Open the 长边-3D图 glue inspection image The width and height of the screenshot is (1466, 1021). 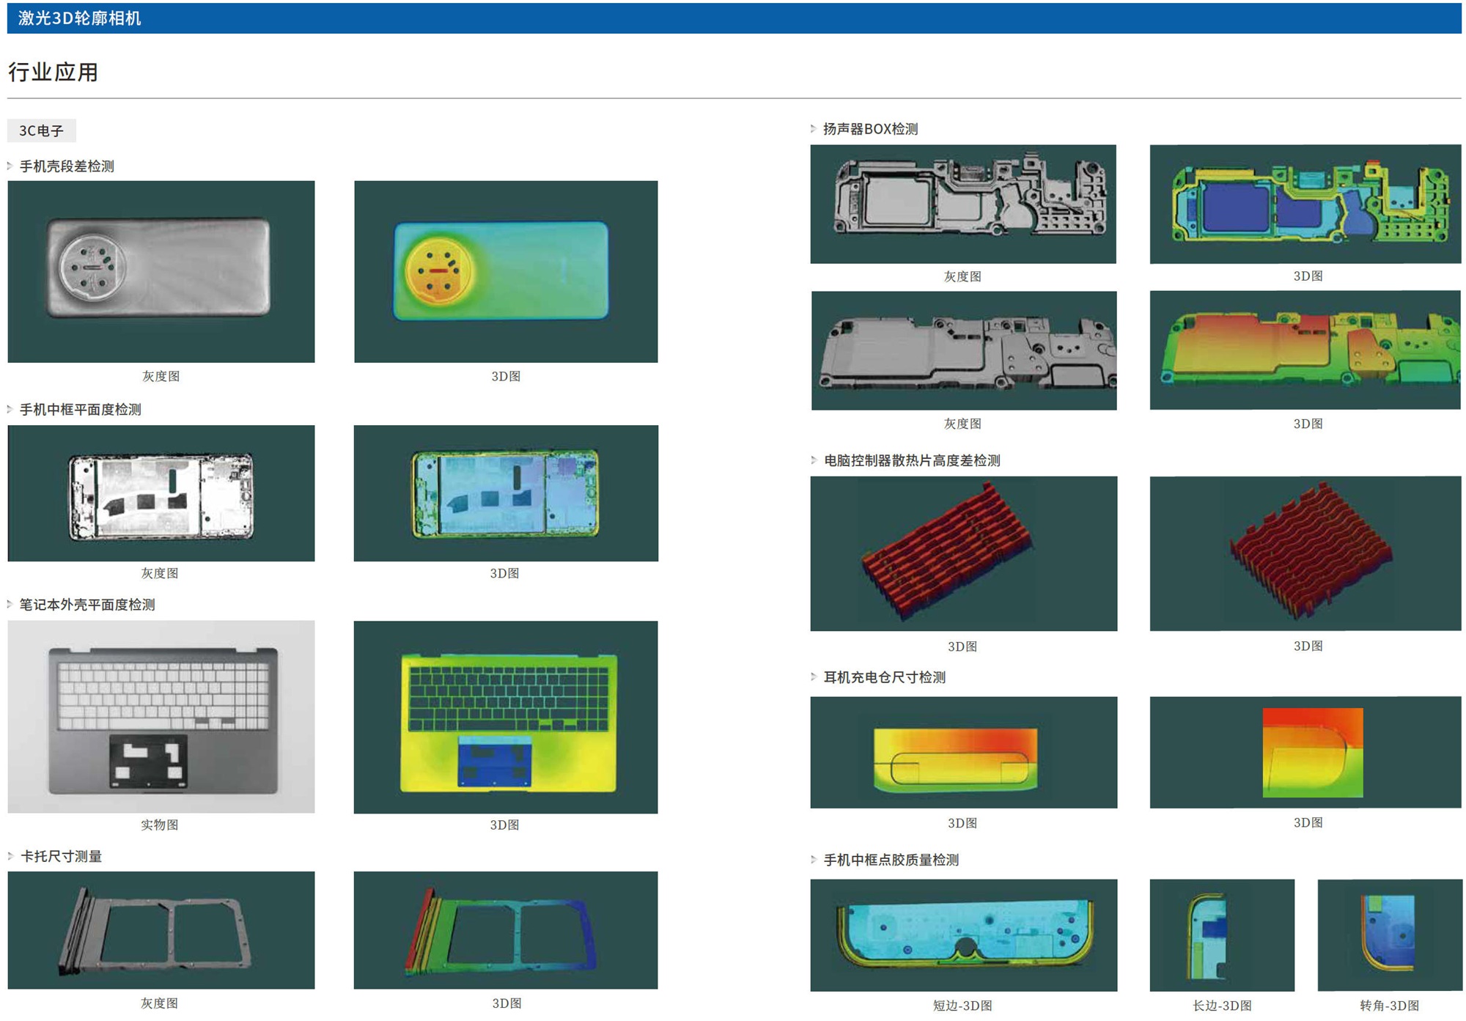click(x=1222, y=935)
